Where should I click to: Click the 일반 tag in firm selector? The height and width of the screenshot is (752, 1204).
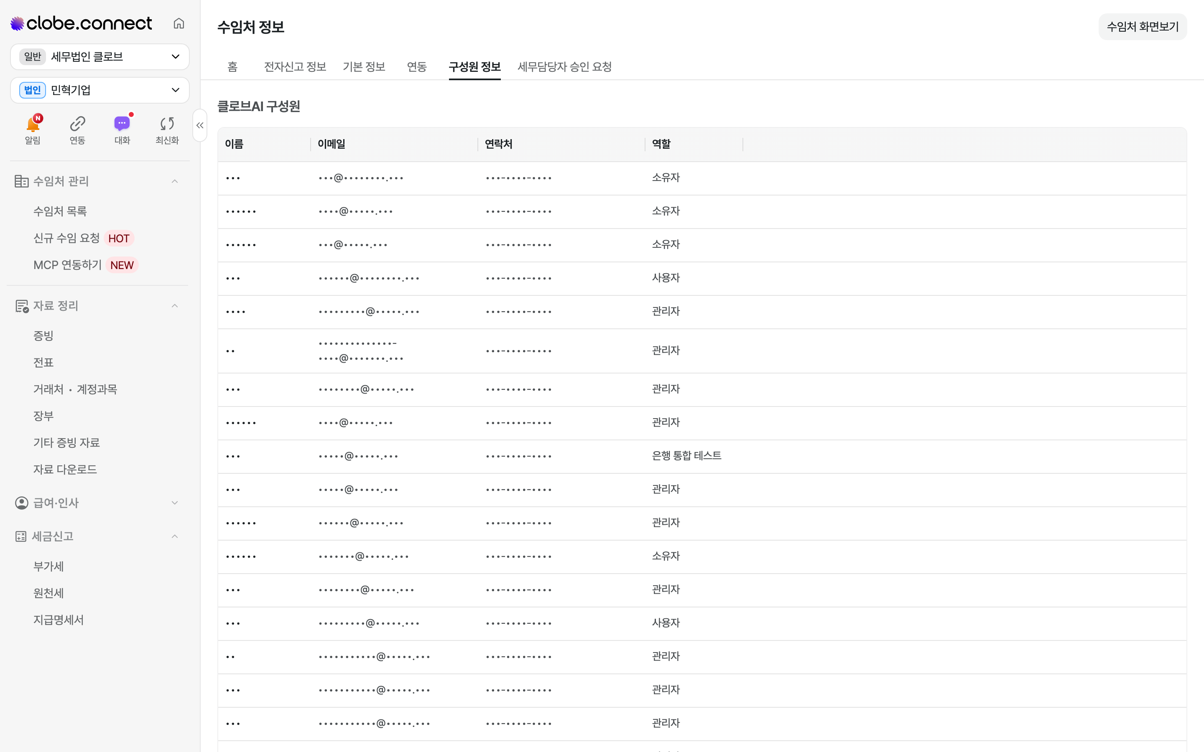32,57
